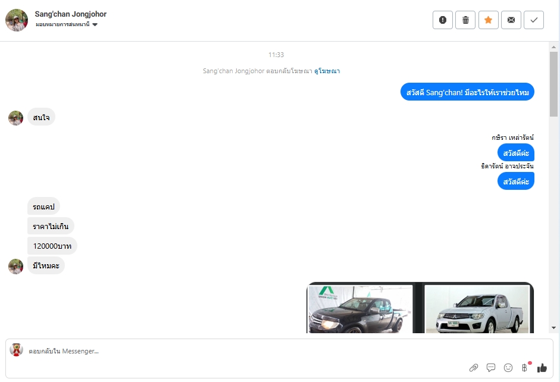
Task: Open the ดูโฆษณา view ad link
Action: tap(327, 71)
